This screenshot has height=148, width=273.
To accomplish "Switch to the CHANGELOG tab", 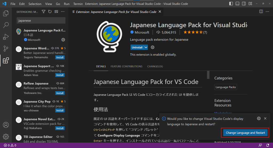I will pyautogui.click(x=155, y=66).
